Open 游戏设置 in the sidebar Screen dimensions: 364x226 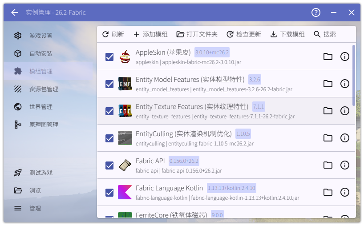click(48, 36)
